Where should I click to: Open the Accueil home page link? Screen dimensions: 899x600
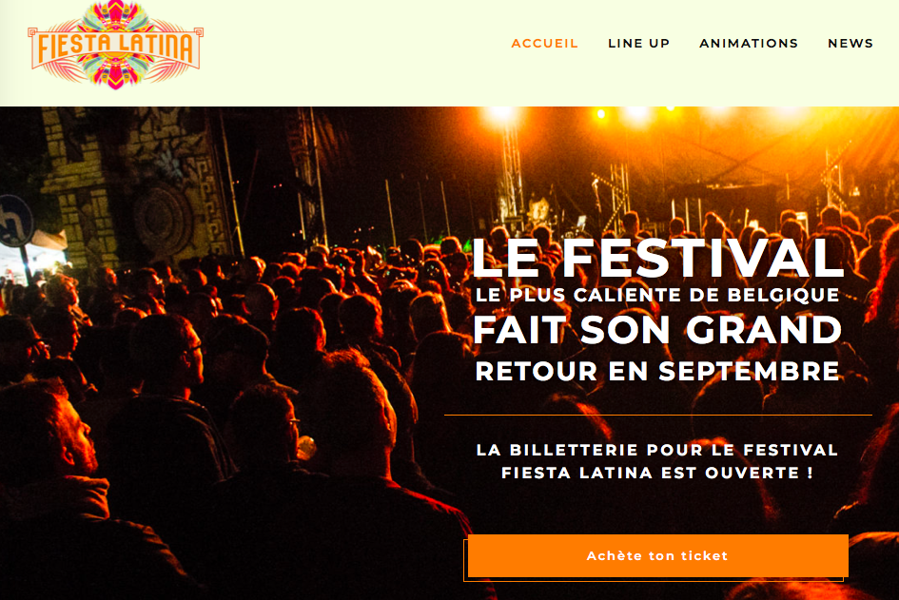click(545, 44)
